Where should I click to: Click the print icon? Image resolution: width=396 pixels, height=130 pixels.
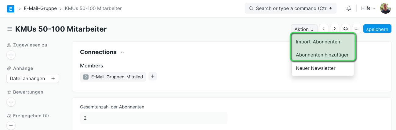point(346,29)
